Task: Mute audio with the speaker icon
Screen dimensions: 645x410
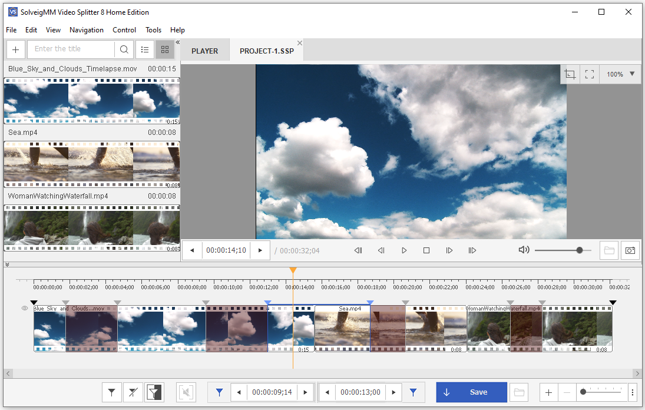Action: tap(524, 250)
